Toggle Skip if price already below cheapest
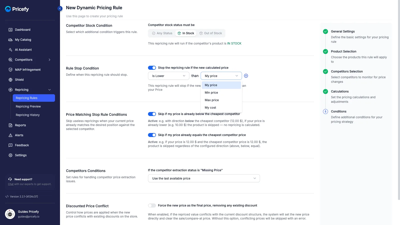Viewport: 400px width, 225px height. point(152,114)
